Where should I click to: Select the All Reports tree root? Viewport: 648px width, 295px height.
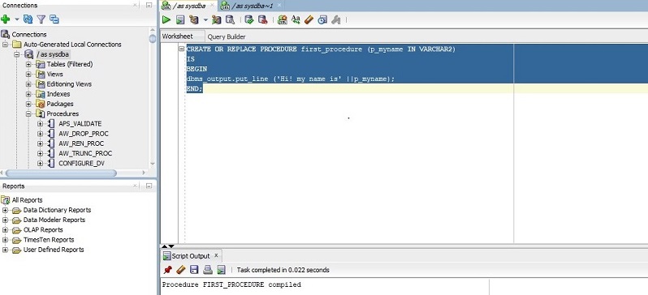coord(27,200)
